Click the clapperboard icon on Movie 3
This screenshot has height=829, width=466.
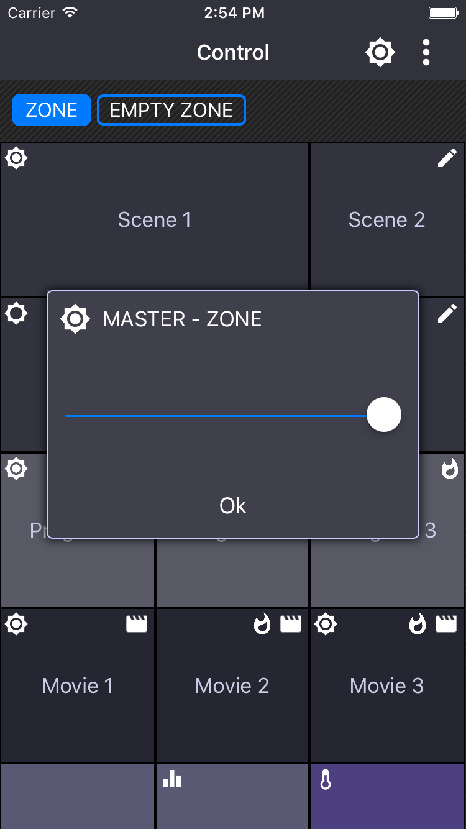click(x=446, y=624)
